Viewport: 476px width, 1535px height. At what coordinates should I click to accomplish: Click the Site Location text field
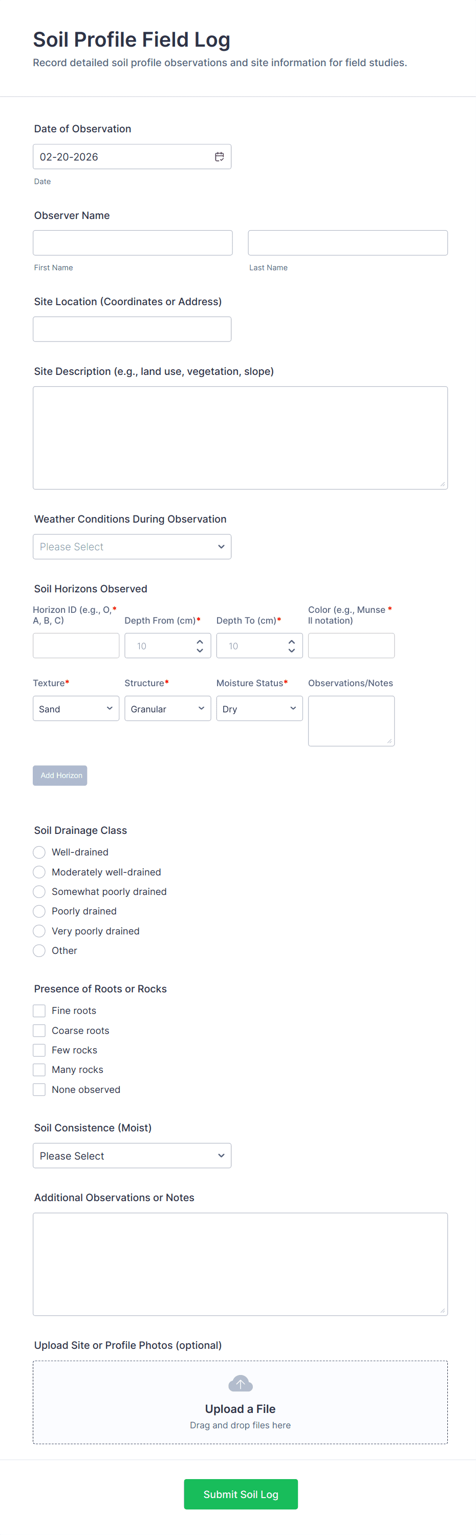click(132, 329)
